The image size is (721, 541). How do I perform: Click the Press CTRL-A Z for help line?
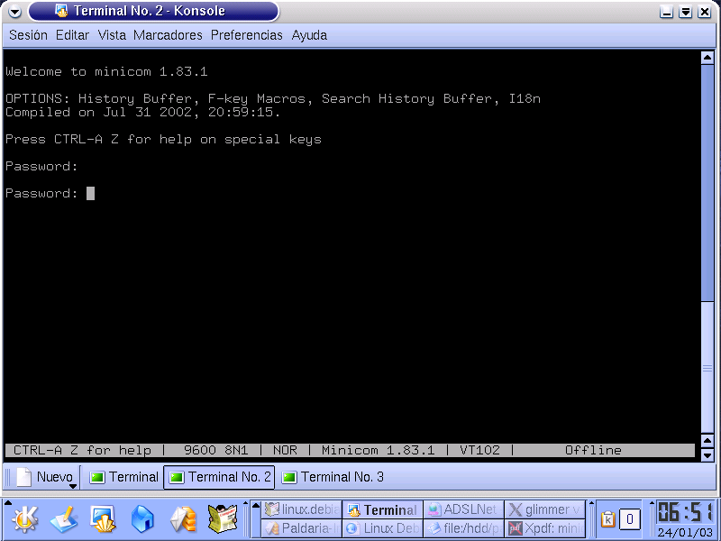click(x=163, y=140)
